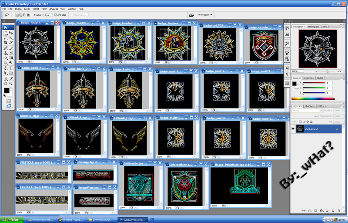
Task: Toggle the Anti-alias checkbox
Action: (x=56, y=15)
